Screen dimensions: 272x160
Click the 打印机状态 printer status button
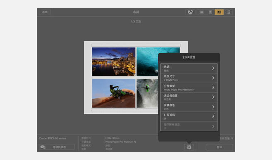(x=57, y=147)
